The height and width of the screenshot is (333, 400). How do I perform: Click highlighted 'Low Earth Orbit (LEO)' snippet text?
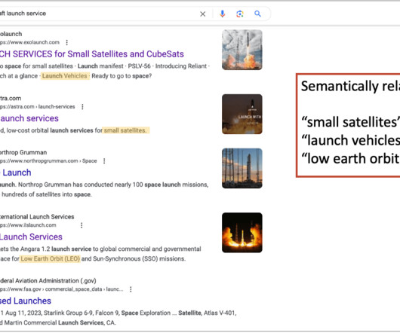(51, 259)
